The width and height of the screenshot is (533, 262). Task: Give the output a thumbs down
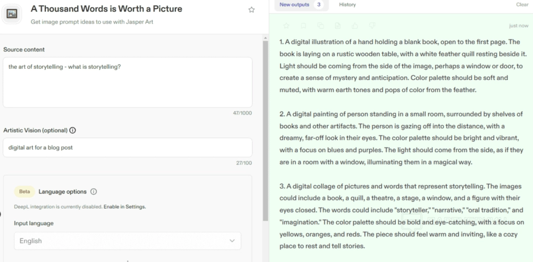(x=372, y=25)
